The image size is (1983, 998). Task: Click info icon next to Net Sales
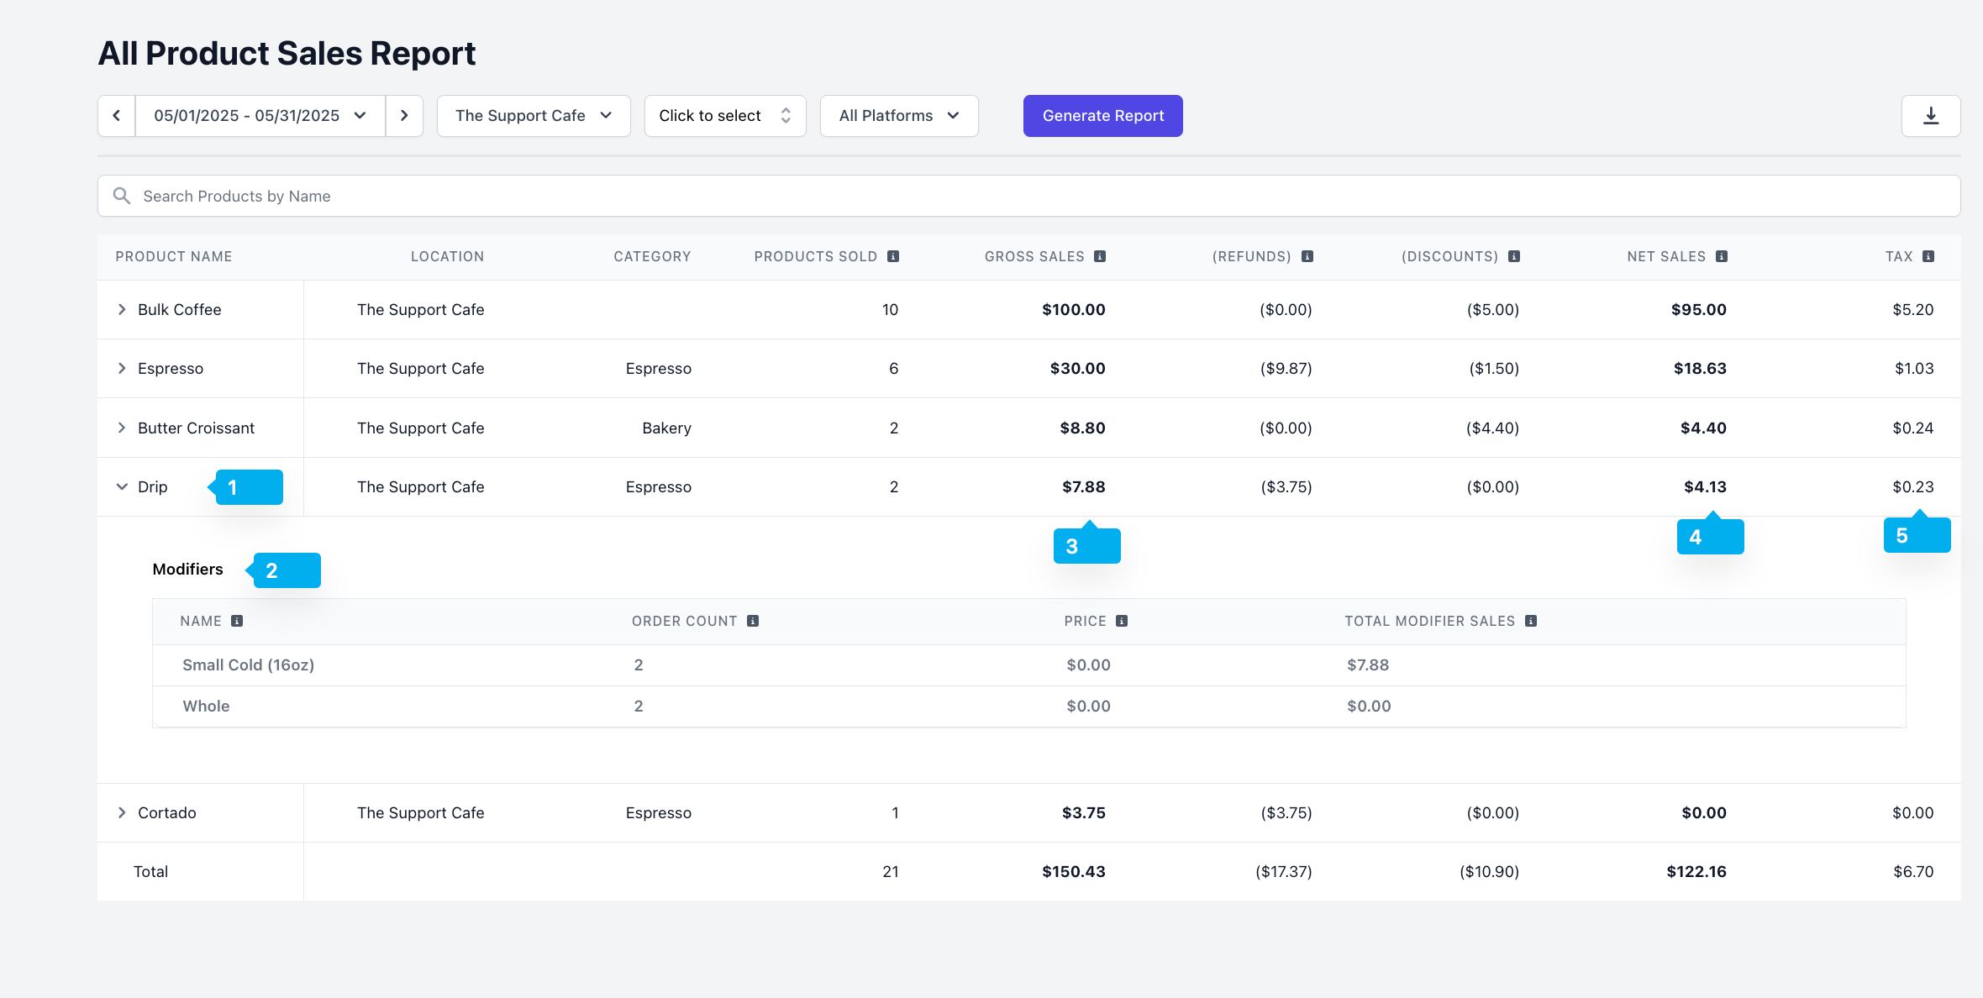[1721, 256]
